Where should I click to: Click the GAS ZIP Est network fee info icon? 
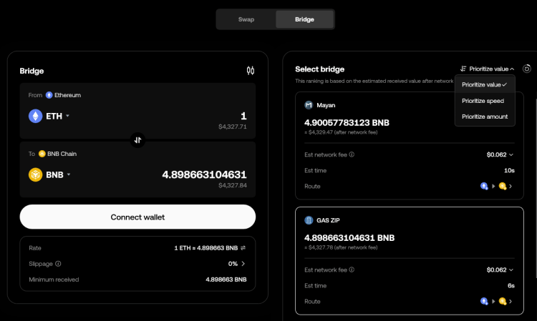click(352, 270)
